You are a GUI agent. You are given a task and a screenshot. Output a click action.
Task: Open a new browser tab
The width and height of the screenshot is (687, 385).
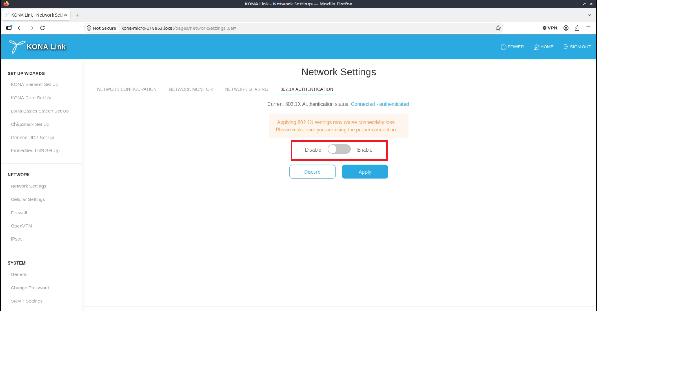(x=77, y=15)
